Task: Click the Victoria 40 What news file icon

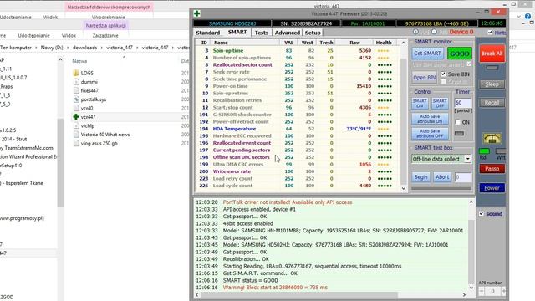Action: 76,135
